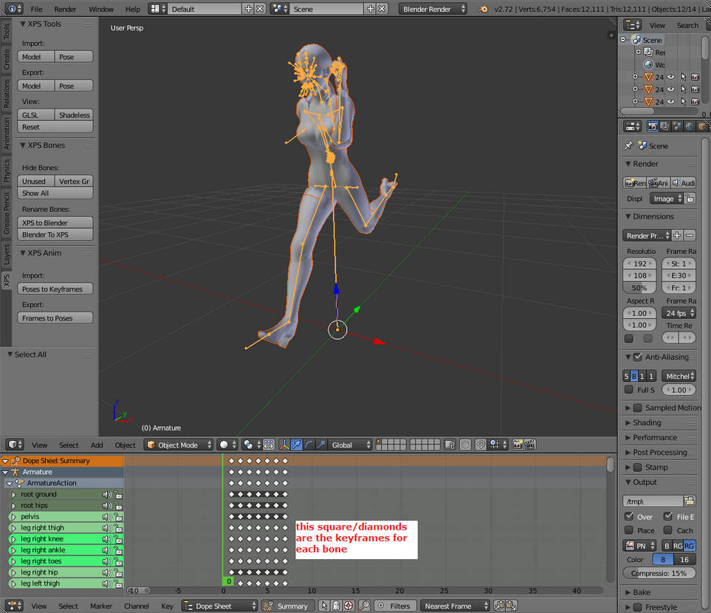711x613 pixels.
Task: Open the 3D View editor type selector
Action: pyautogui.click(x=15, y=445)
